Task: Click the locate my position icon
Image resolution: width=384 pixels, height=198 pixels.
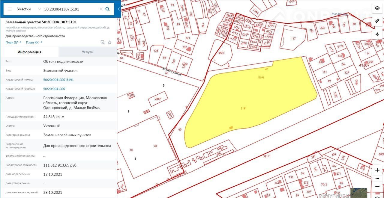Action: (x=377, y=34)
